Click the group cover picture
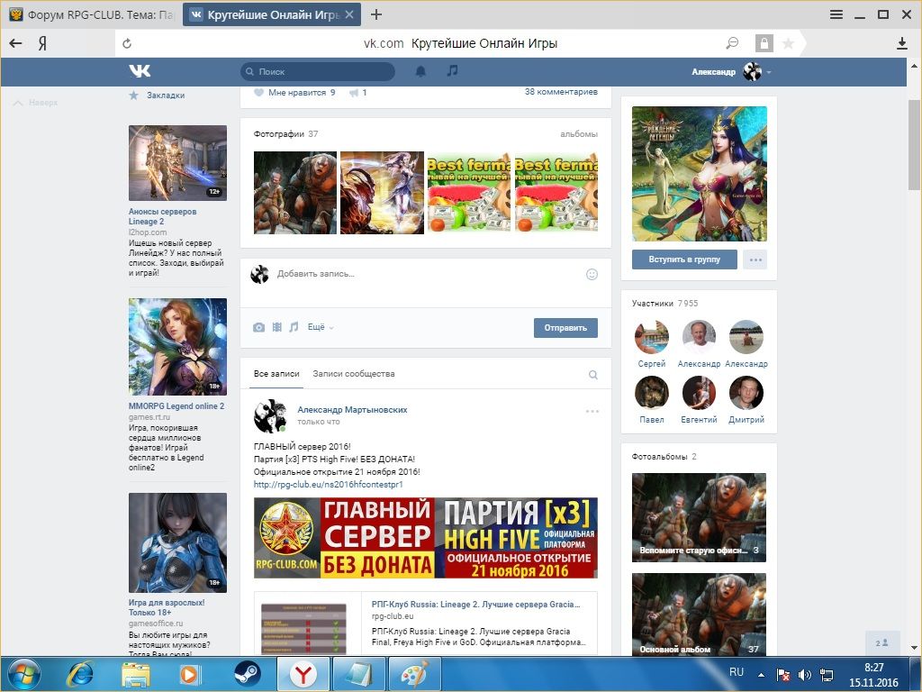This screenshot has width=922, height=692. point(699,174)
